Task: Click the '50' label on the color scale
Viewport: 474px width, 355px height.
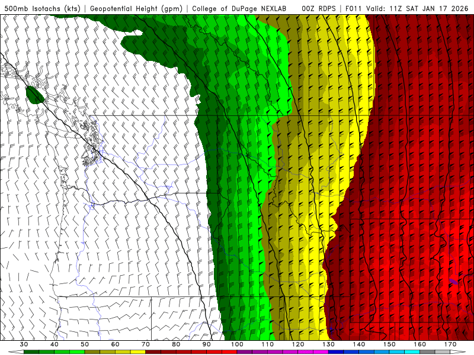Action: click(x=85, y=344)
